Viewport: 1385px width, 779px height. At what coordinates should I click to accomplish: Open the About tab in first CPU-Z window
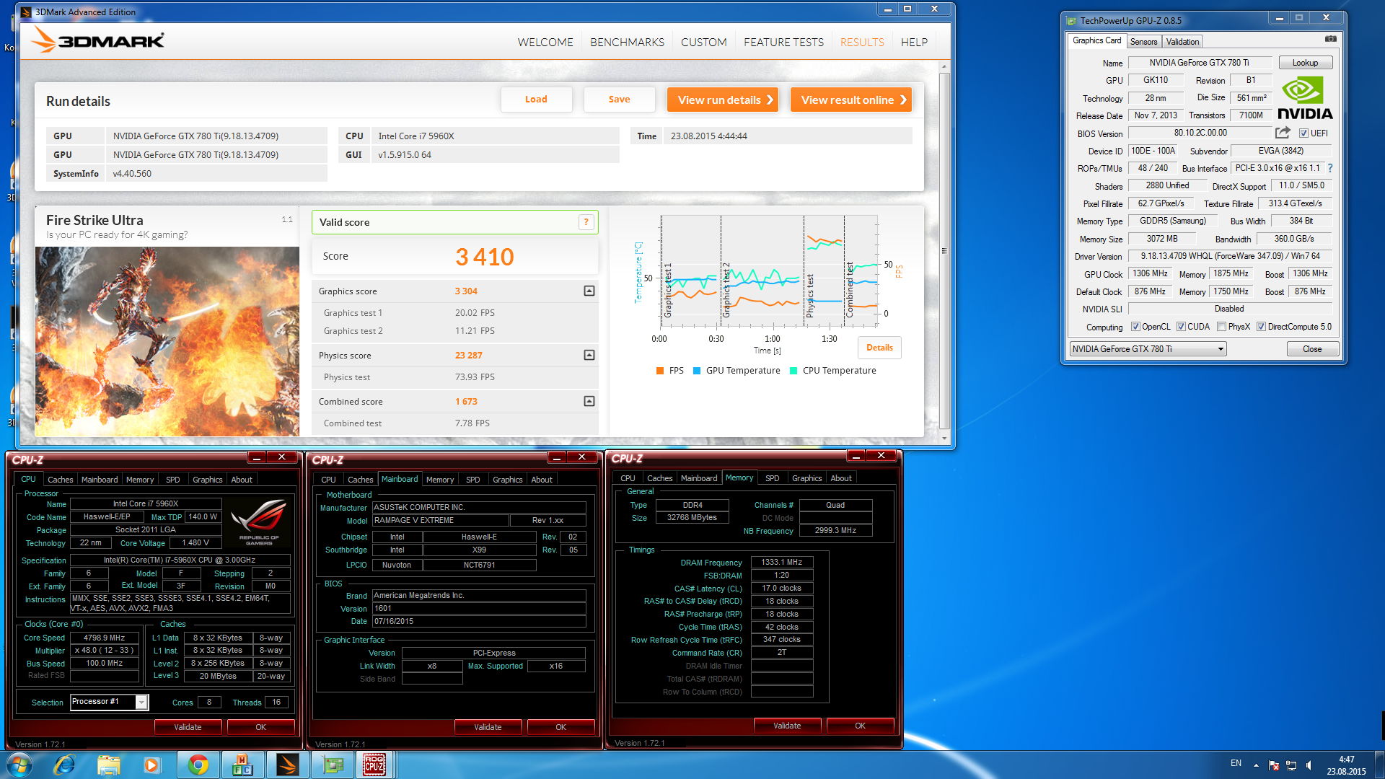point(242,480)
